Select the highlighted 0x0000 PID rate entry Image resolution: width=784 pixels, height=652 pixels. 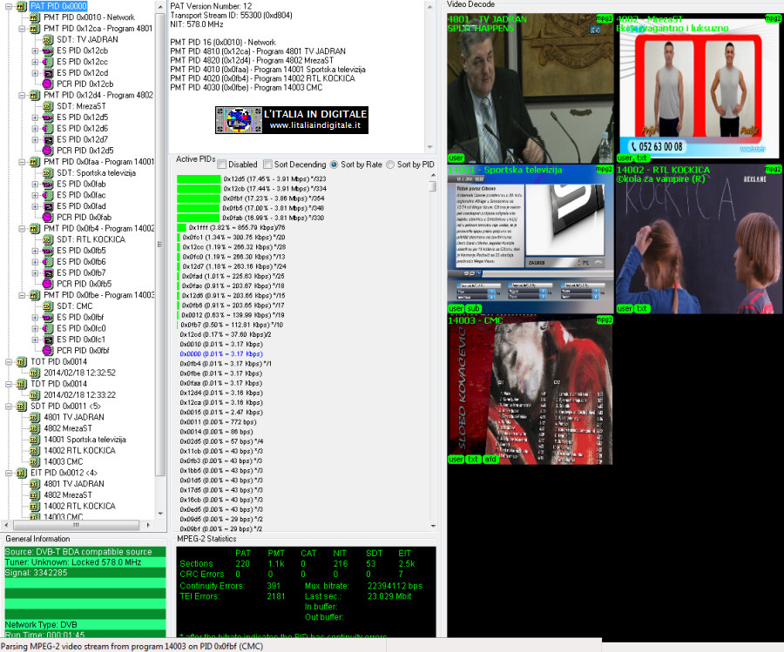[221, 353]
